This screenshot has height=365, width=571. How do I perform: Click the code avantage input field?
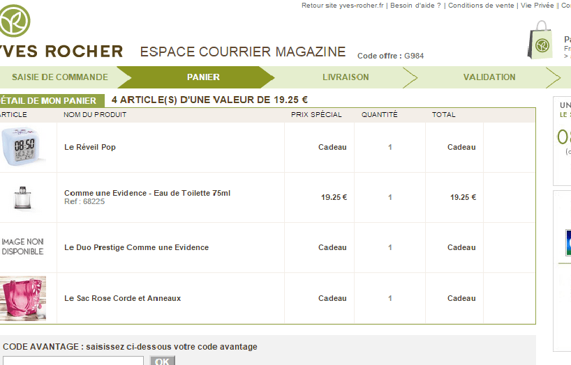(x=72, y=361)
